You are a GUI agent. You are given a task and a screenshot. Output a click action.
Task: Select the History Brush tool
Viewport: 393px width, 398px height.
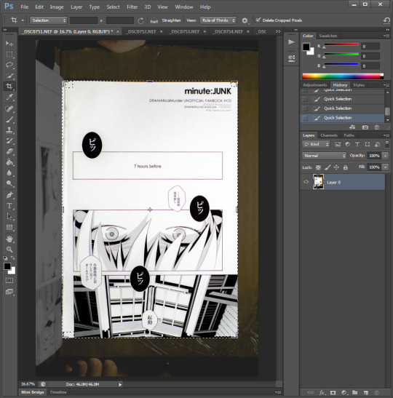tap(9, 140)
